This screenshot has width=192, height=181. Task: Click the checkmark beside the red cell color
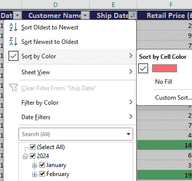pyautogui.click(x=143, y=68)
